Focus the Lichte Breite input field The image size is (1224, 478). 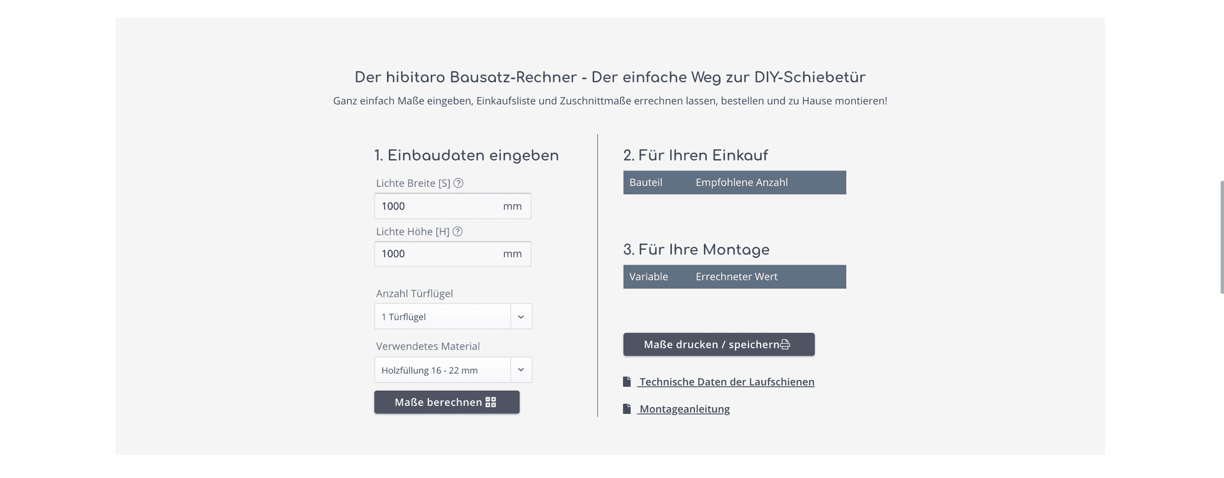point(437,206)
